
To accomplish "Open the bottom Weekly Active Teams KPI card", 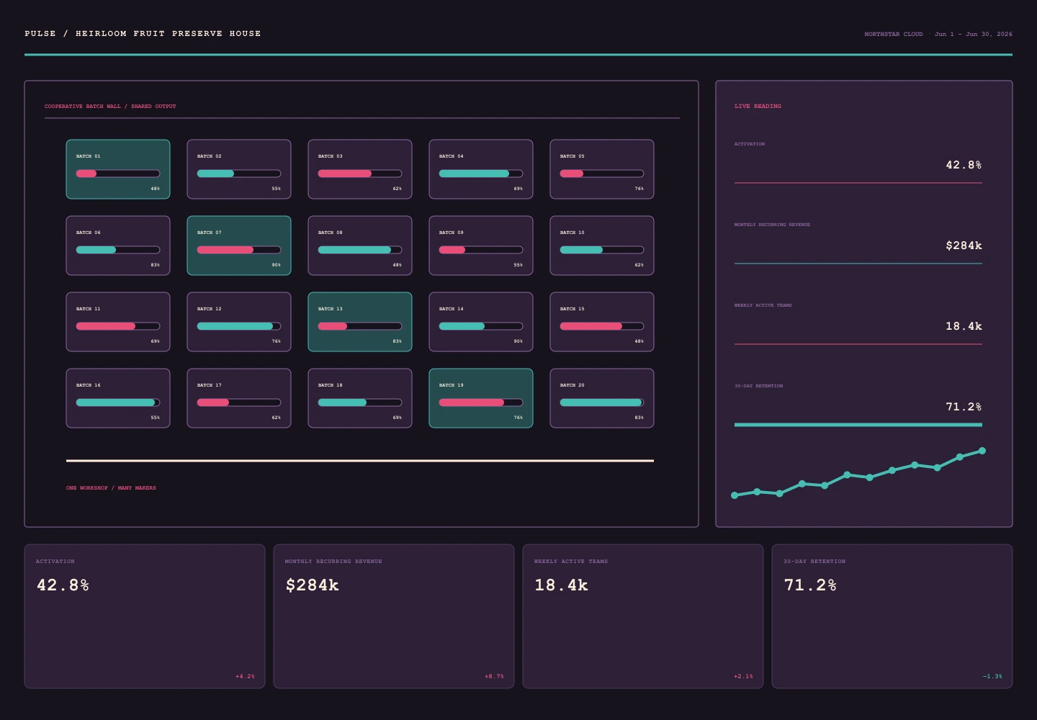I will [643, 616].
